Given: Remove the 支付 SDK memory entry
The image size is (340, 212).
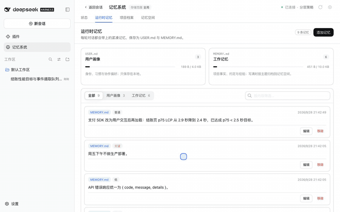Looking at the screenshot, I should (320, 131).
